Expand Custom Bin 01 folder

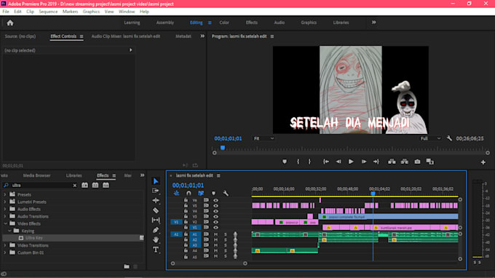coord(5,253)
